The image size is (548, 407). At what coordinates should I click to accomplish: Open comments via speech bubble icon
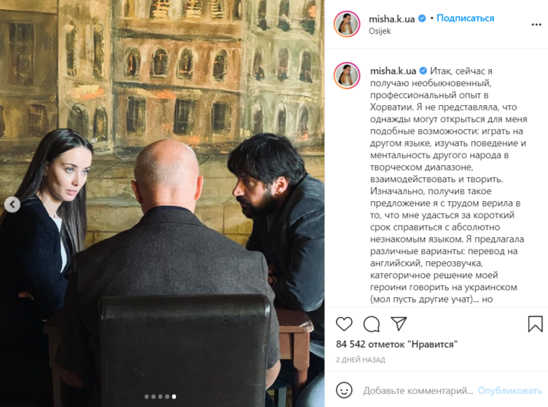tap(371, 324)
